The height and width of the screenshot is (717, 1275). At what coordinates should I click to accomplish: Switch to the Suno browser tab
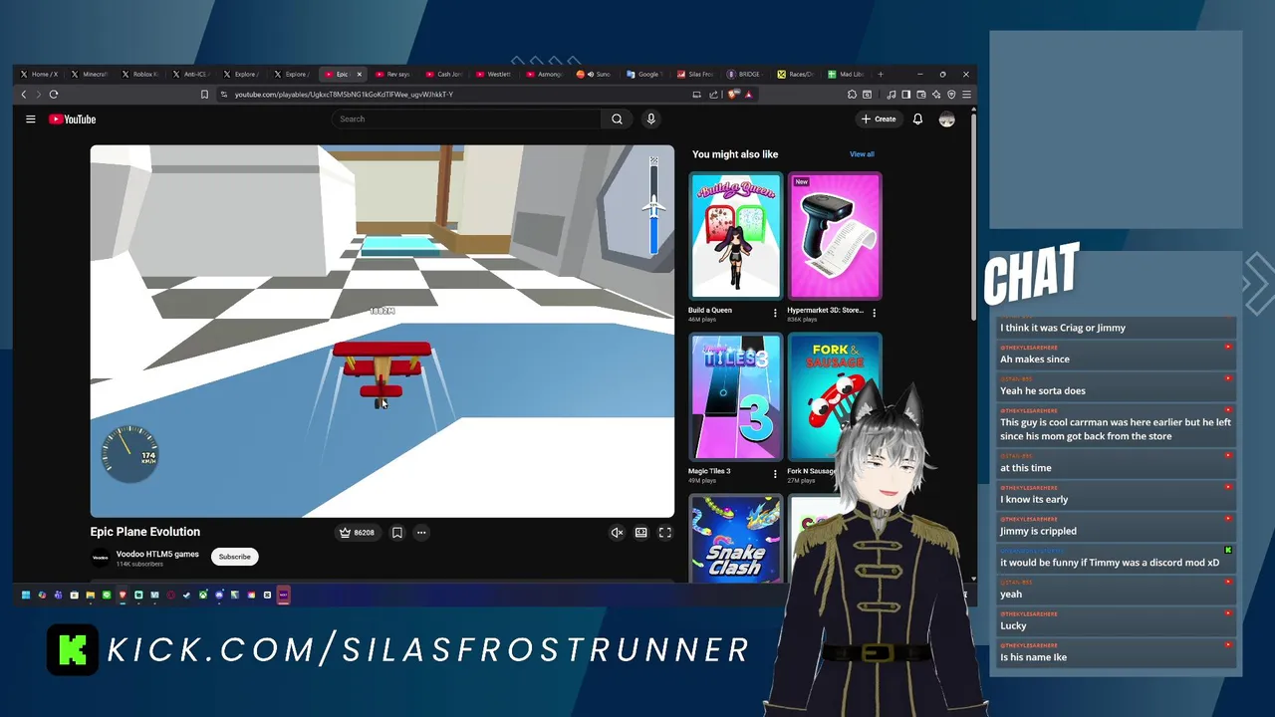(x=596, y=74)
